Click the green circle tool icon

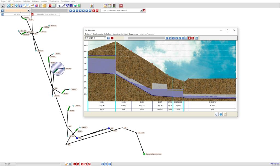(79, 5)
